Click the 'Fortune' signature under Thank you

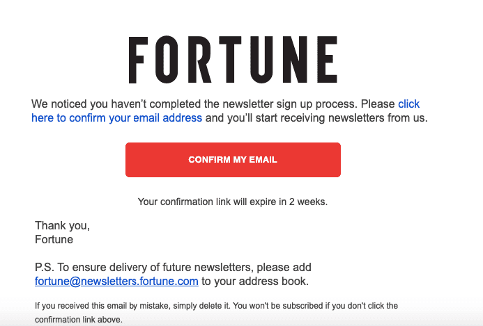point(54,240)
